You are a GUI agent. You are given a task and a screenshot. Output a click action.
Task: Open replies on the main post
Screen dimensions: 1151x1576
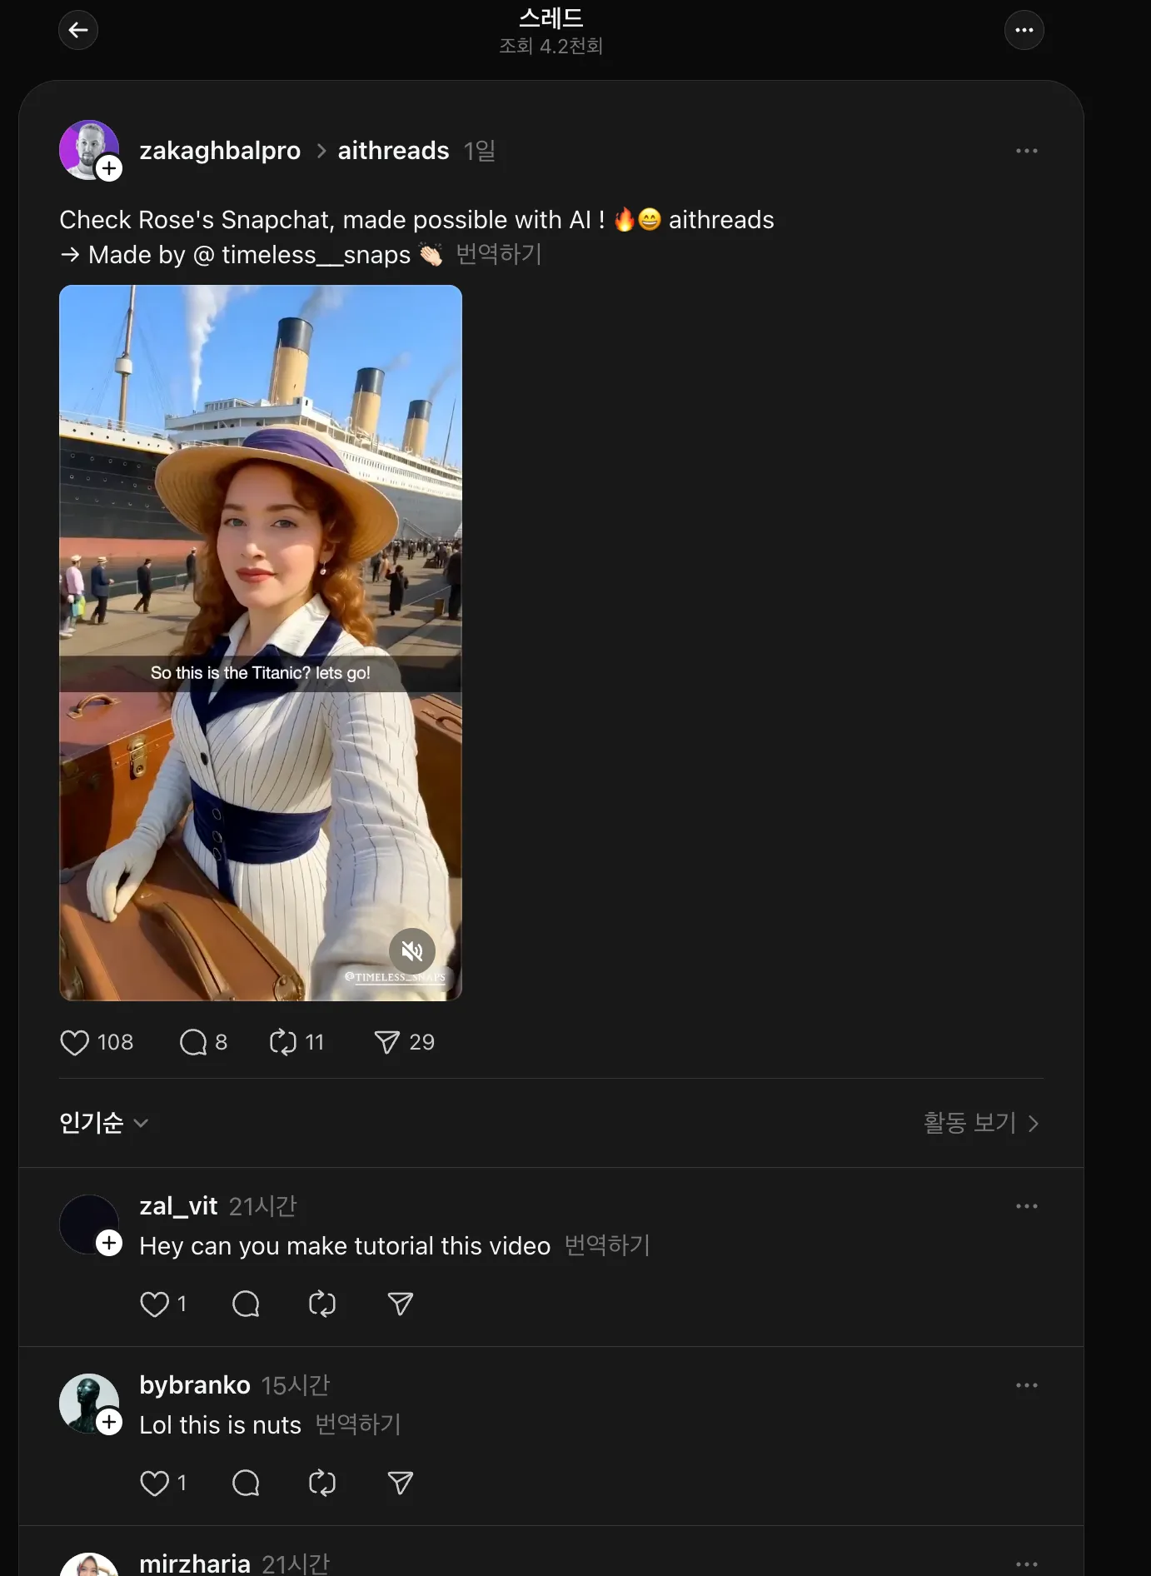(x=193, y=1042)
